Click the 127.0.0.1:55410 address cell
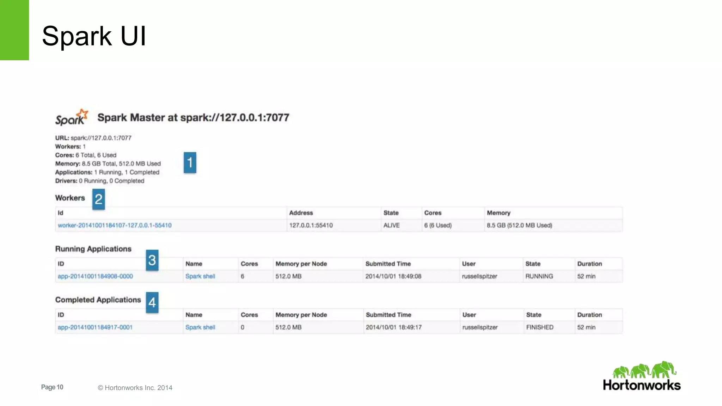The image size is (722, 406). pos(311,225)
